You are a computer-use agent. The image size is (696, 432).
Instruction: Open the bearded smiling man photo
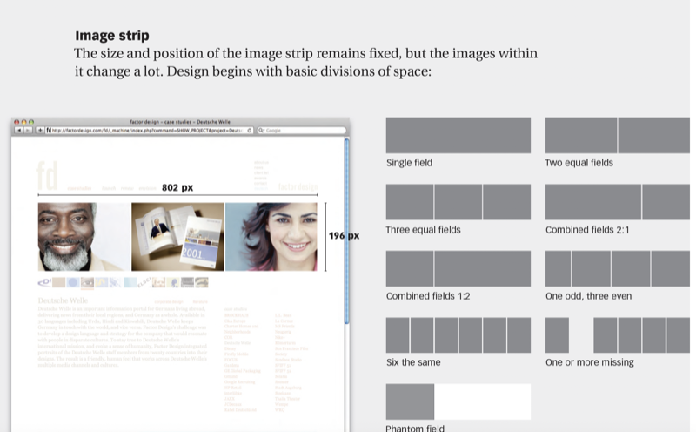[84, 237]
